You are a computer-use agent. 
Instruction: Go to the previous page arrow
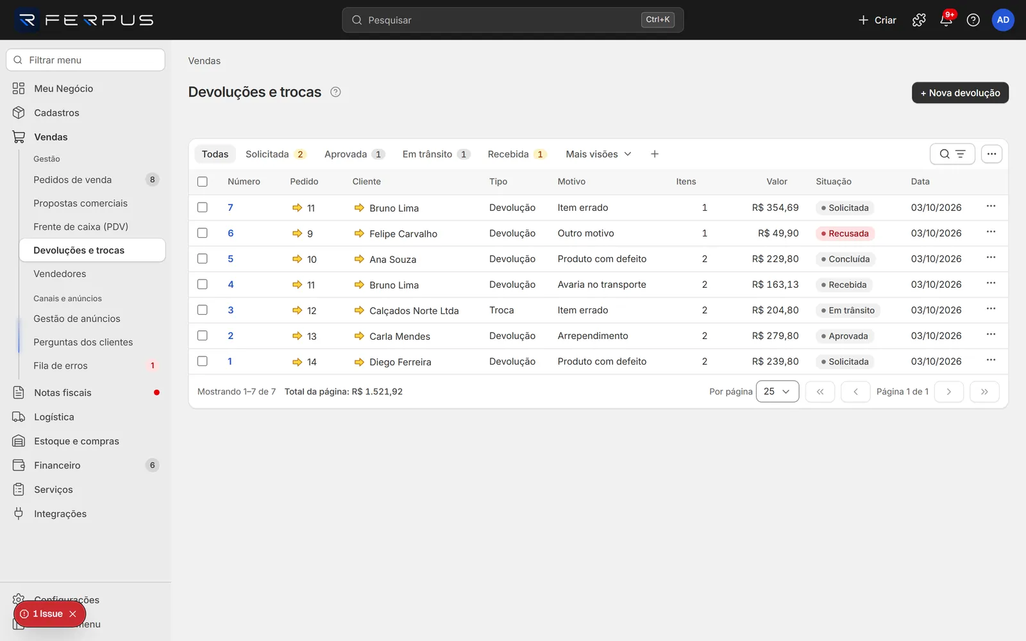coord(855,392)
